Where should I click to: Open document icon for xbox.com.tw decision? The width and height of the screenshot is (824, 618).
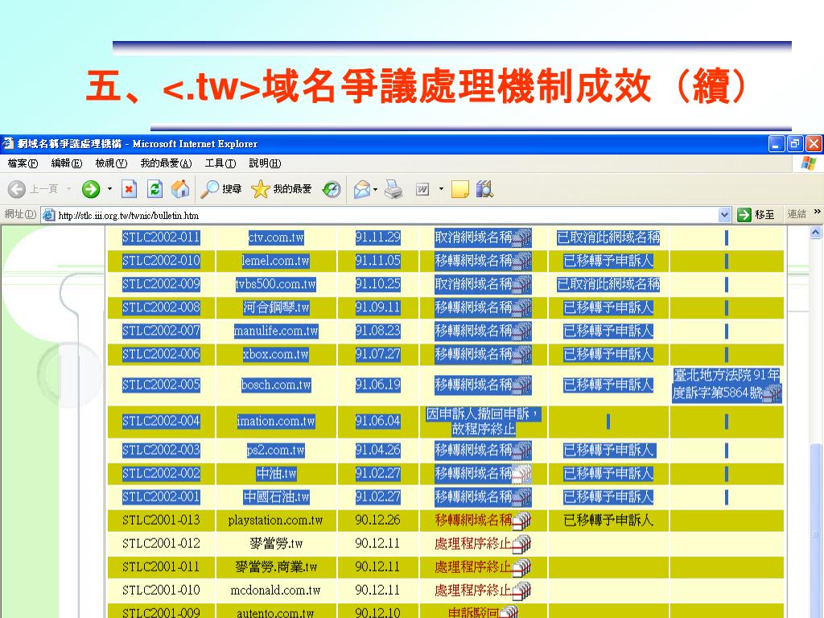522,355
